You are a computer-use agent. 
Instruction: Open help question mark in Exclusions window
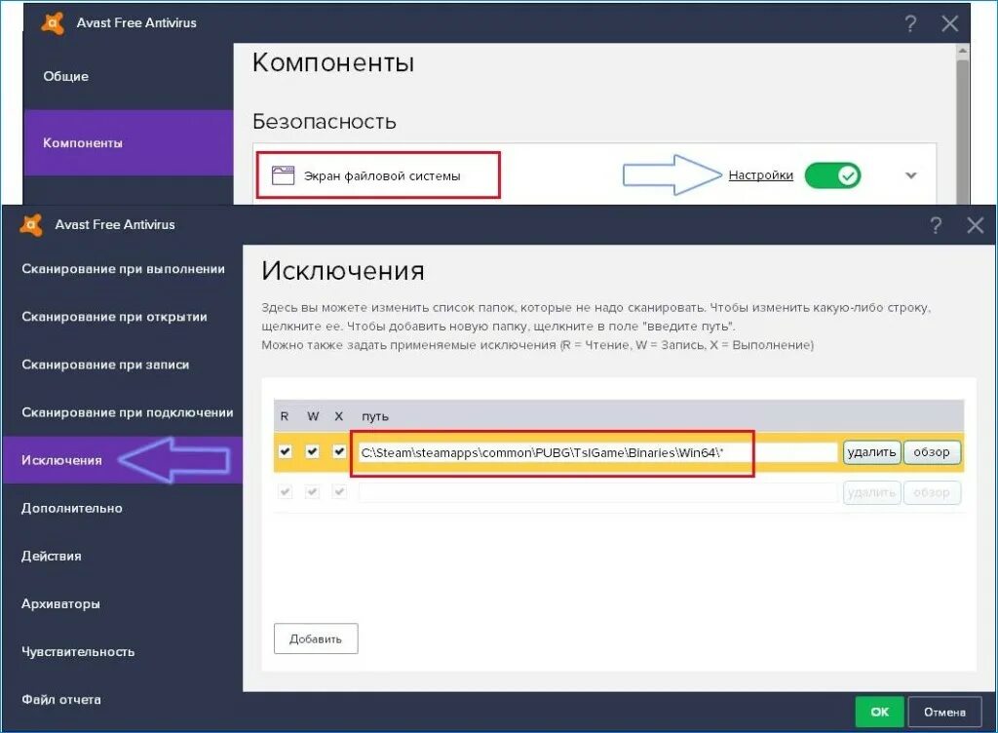(936, 225)
